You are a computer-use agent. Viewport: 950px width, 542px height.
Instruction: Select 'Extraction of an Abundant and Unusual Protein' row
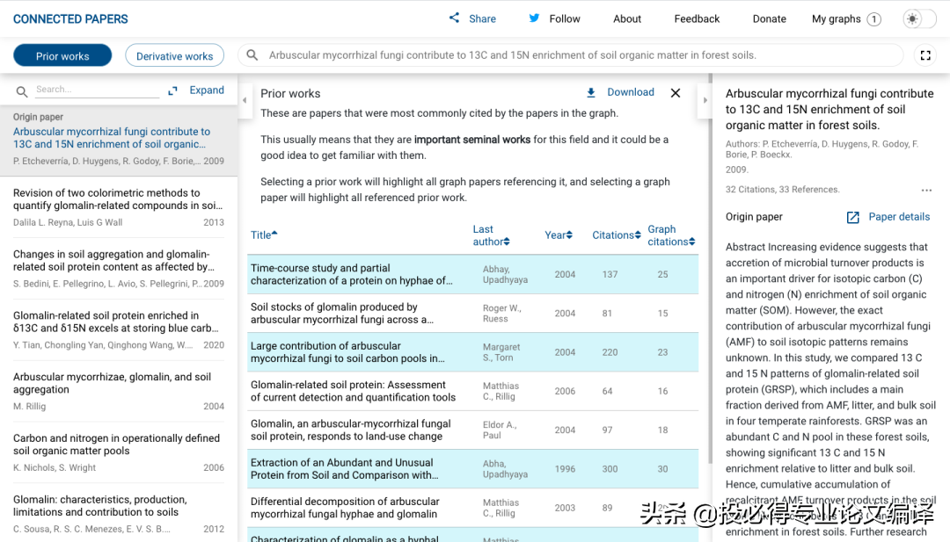click(472, 469)
